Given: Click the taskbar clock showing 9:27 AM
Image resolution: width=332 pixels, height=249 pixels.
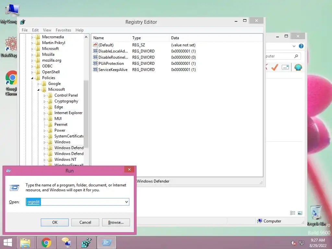Looking at the screenshot, I should point(318,243).
